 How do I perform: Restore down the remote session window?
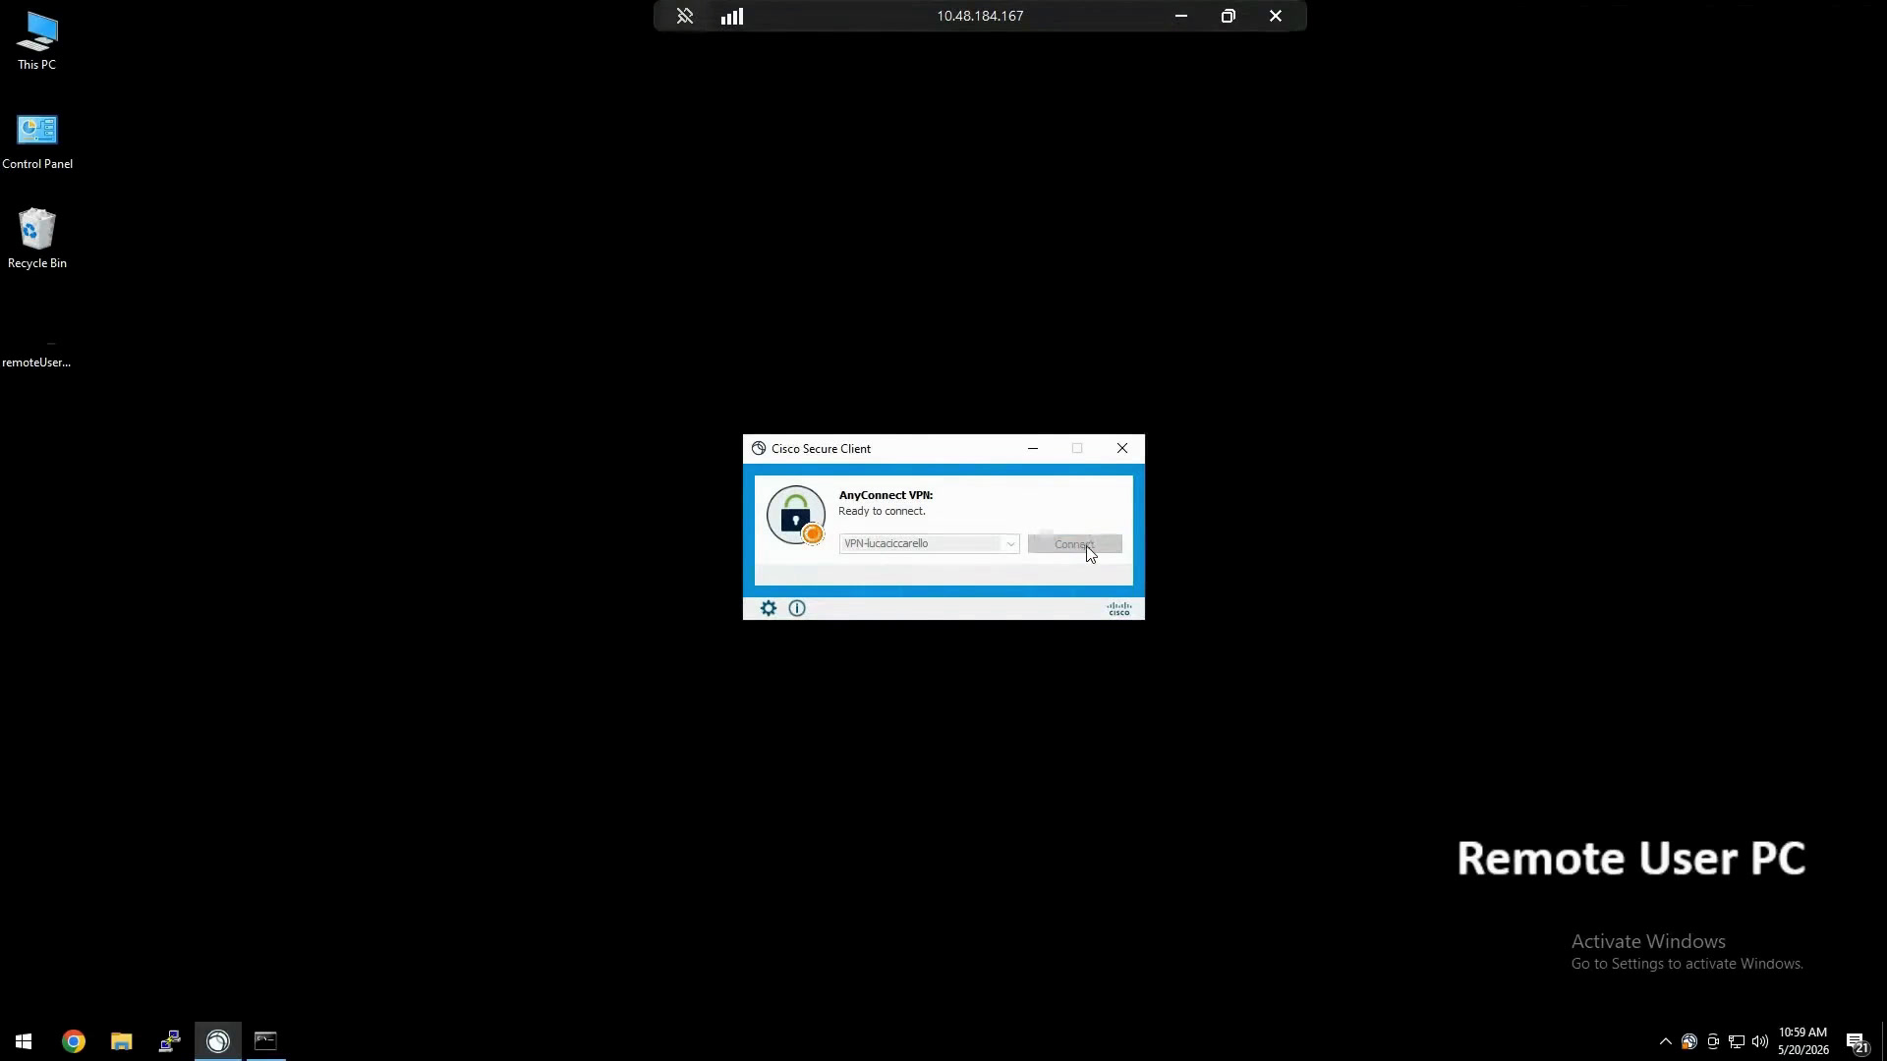pyautogui.click(x=1229, y=16)
